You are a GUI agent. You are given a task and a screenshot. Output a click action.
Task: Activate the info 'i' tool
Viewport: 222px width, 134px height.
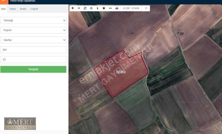click(x=98, y=8)
